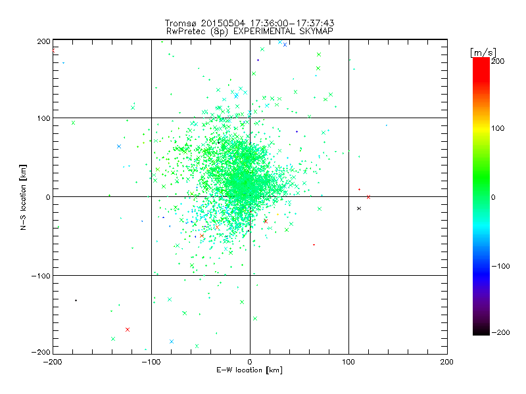The height and width of the screenshot is (394, 526).
Task: Click the colorbar label "0"
Action: (493, 197)
